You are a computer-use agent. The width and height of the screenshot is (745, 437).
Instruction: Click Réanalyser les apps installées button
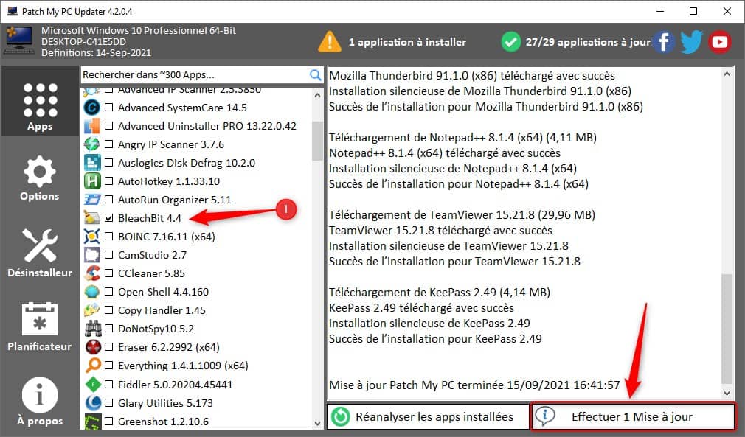pyautogui.click(x=428, y=416)
